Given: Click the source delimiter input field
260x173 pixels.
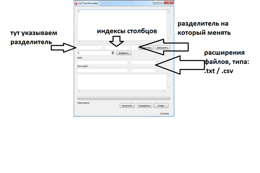Looking at the screenshot, I should tap(89, 47).
